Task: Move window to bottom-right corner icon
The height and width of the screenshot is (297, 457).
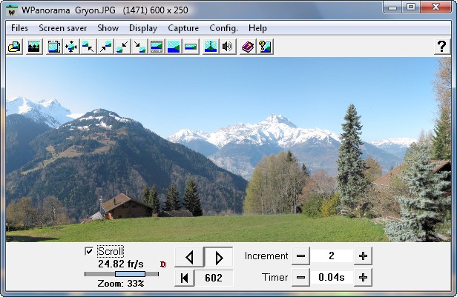Action: 139,47
